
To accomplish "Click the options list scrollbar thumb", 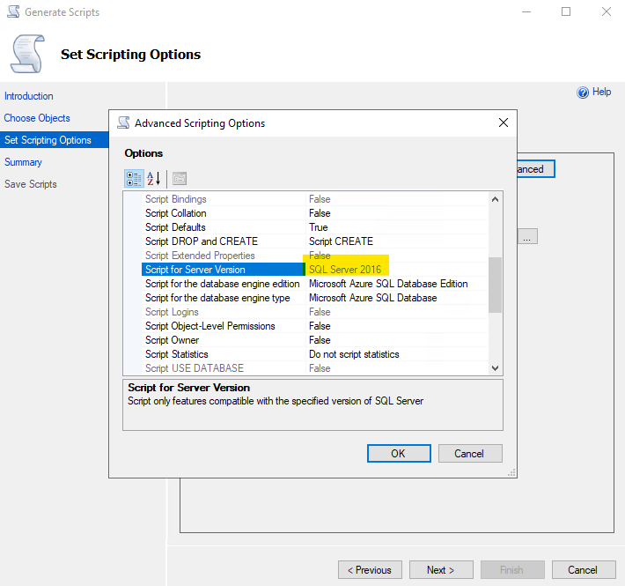I will tap(495, 286).
